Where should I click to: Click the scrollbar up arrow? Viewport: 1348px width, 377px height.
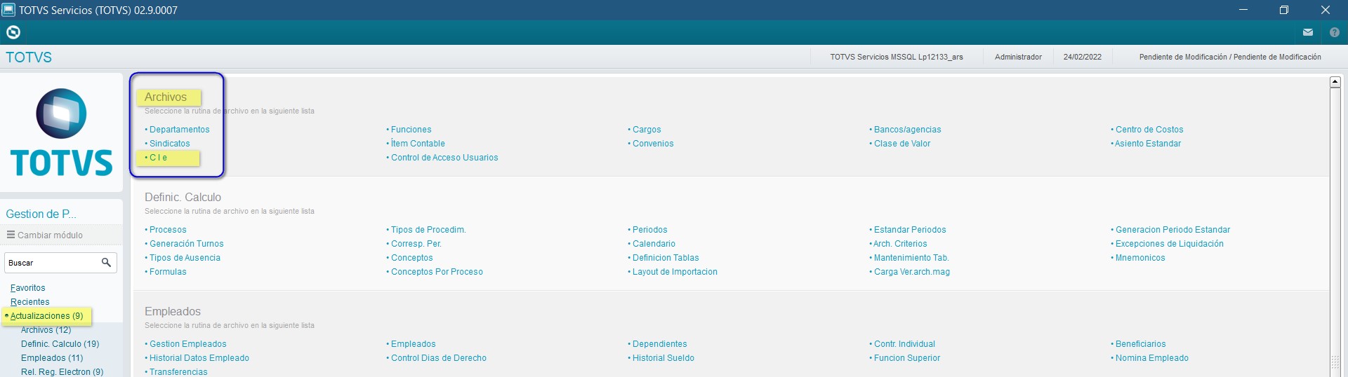click(1335, 82)
